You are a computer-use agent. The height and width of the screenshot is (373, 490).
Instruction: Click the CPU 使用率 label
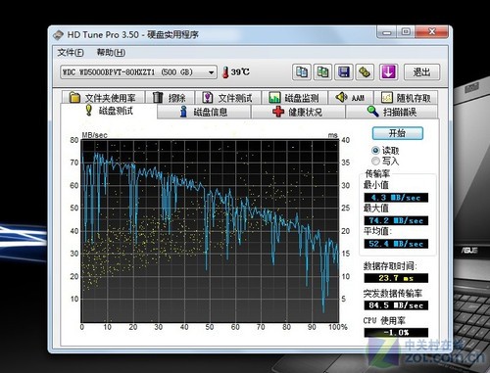[384, 321]
